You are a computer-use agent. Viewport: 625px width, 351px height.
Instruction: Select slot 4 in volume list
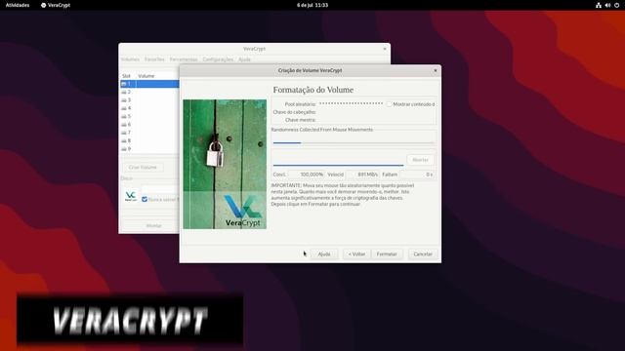tap(149, 108)
